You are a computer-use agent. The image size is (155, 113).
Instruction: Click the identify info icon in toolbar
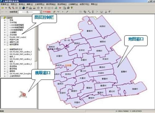pos(38,8)
